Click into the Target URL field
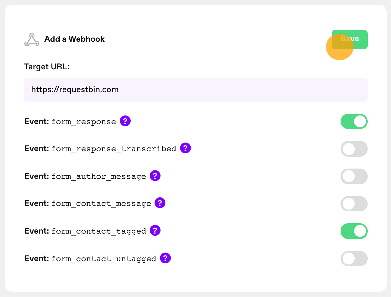 tap(196, 90)
